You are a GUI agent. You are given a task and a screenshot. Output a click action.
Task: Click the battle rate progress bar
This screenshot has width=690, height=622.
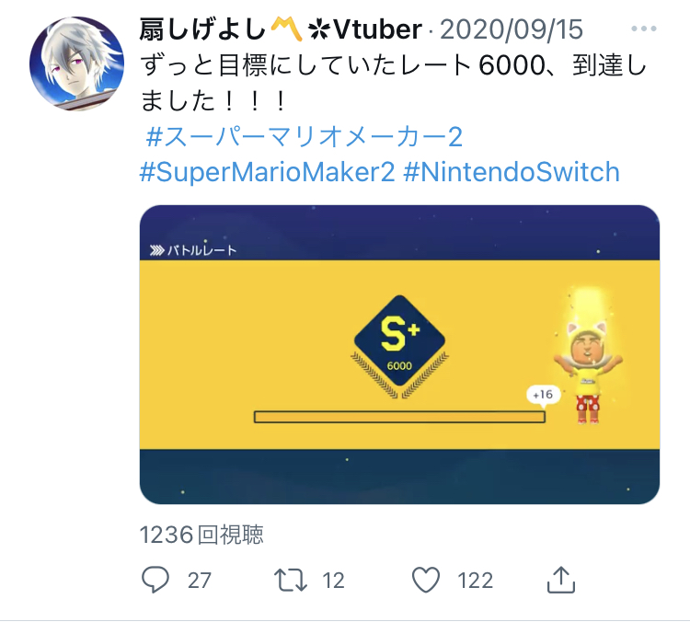(399, 417)
